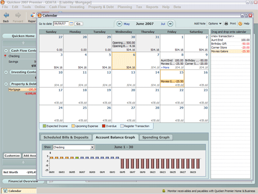Go to next month Jul arrow
This screenshot has width=258, height=194.
coord(171,24)
